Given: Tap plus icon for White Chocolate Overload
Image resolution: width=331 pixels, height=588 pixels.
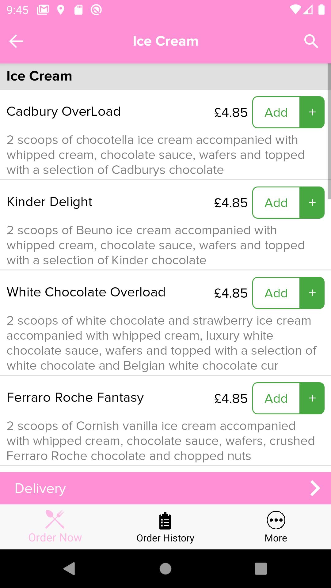Looking at the screenshot, I should (x=312, y=293).
